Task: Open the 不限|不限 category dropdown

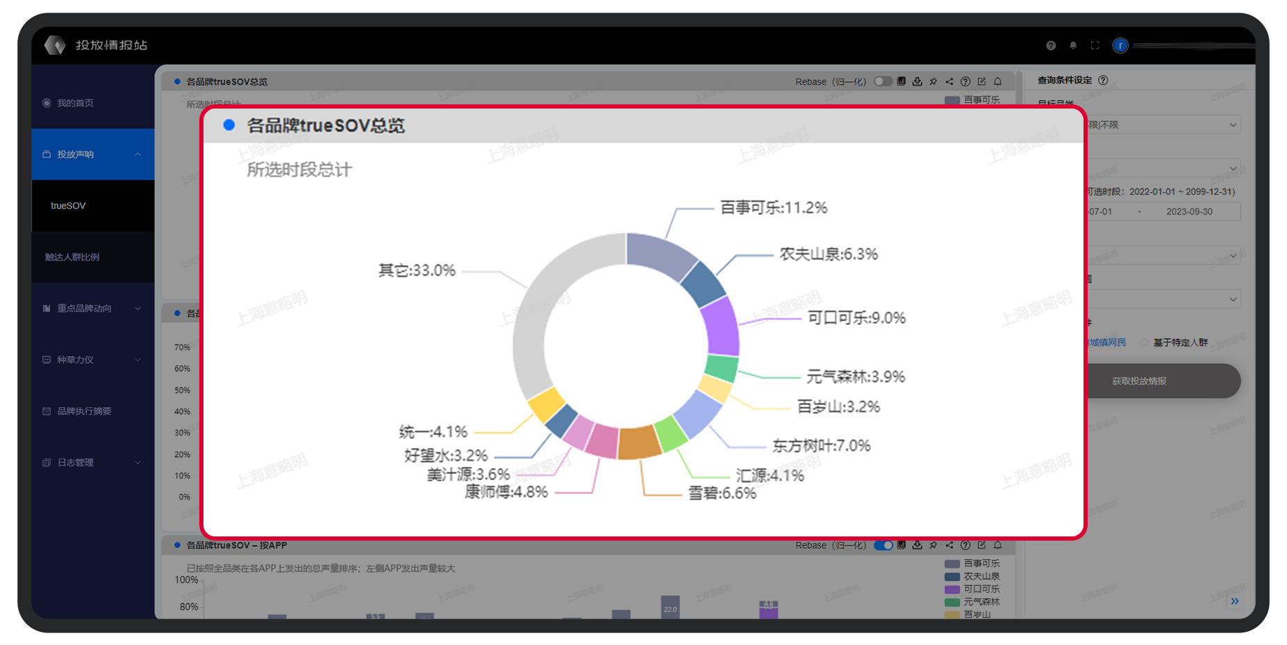Action: click(x=1164, y=125)
